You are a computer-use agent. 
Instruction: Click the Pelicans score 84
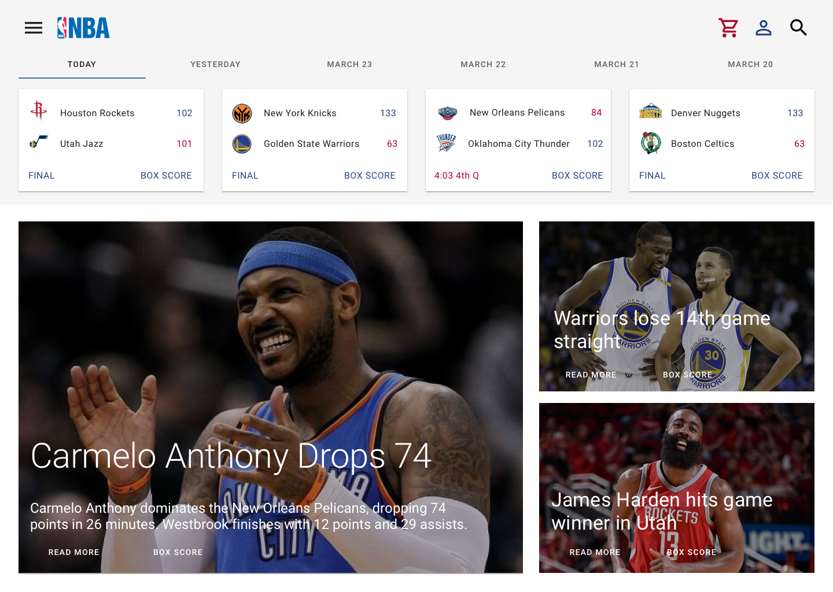596,113
